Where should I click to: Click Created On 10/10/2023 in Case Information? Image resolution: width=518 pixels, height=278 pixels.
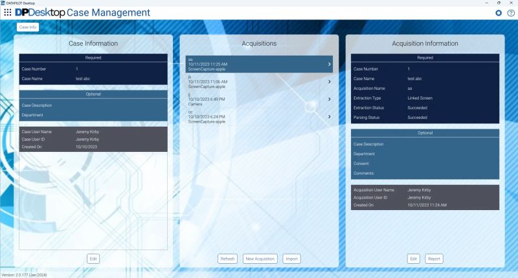point(86,147)
